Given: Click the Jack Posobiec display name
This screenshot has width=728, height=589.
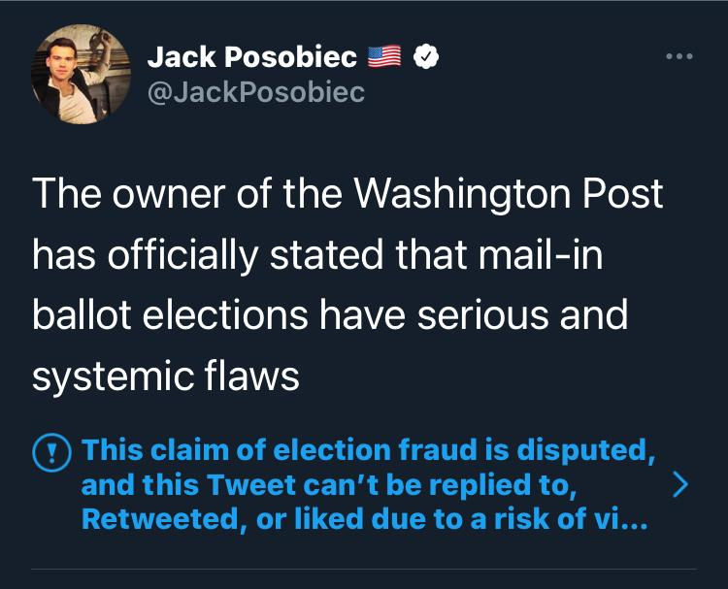Looking at the screenshot, I should pyautogui.click(x=252, y=56).
